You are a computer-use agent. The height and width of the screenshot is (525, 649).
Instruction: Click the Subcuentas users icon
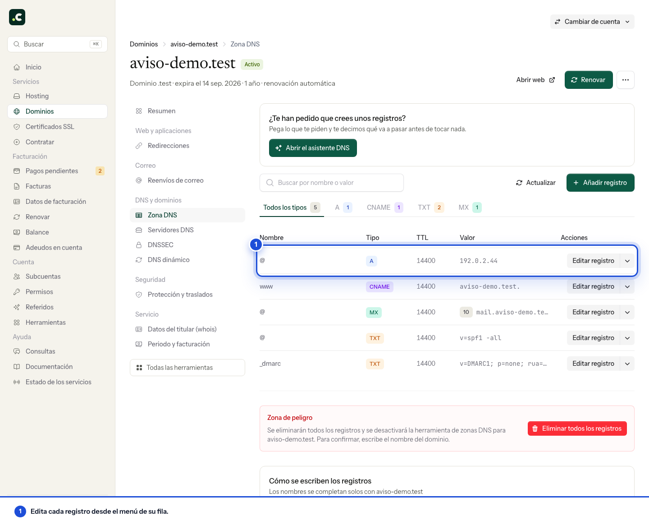pyautogui.click(x=17, y=276)
